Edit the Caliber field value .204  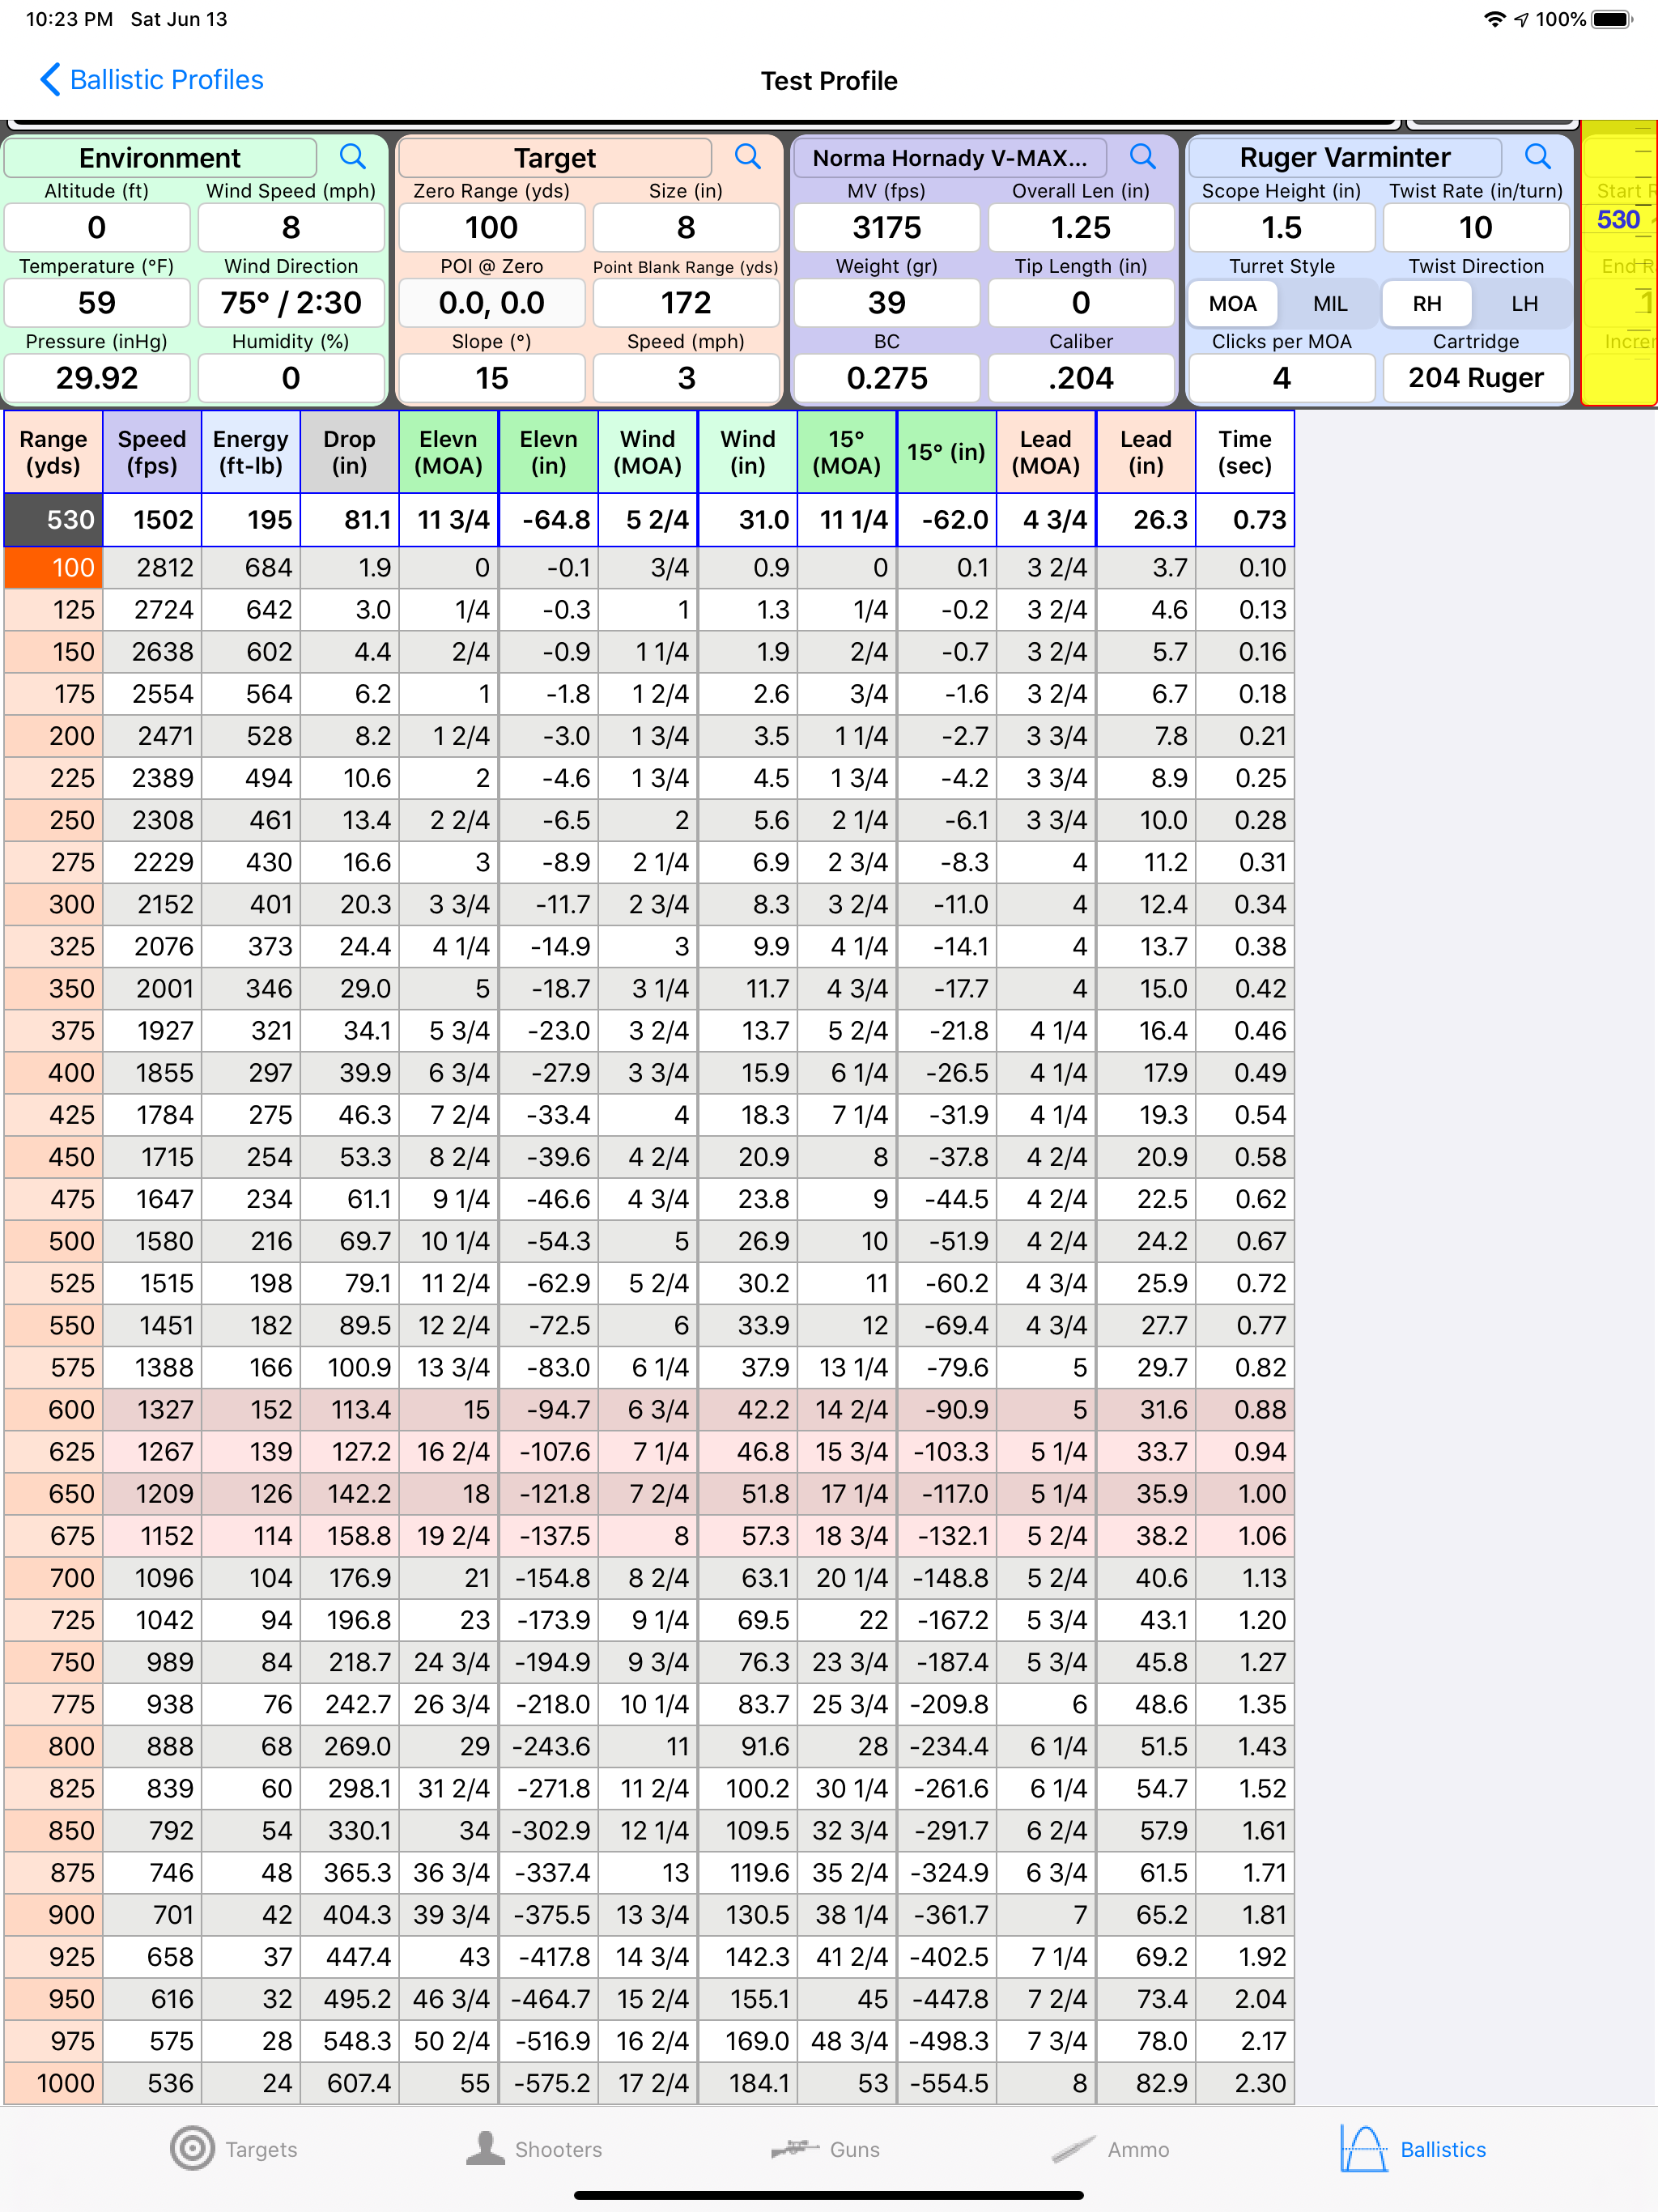click(x=1080, y=378)
